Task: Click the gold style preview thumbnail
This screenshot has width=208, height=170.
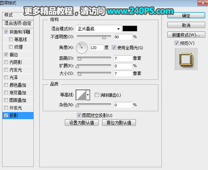Action: click(x=186, y=59)
